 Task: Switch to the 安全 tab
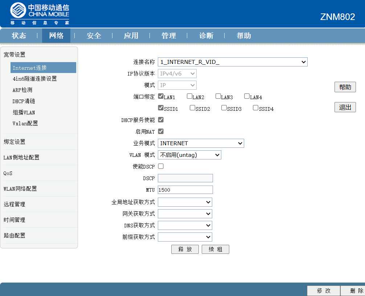[x=94, y=36]
